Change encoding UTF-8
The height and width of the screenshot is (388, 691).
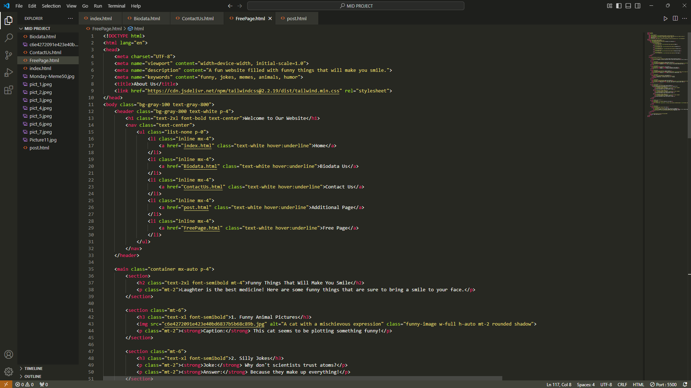pyautogui.click(x=606, y=384)
